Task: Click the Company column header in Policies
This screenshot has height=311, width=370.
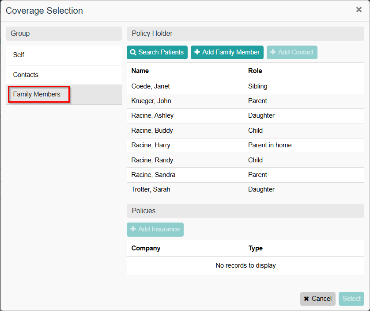Action: pyautogui.click(x=146, y=248)
